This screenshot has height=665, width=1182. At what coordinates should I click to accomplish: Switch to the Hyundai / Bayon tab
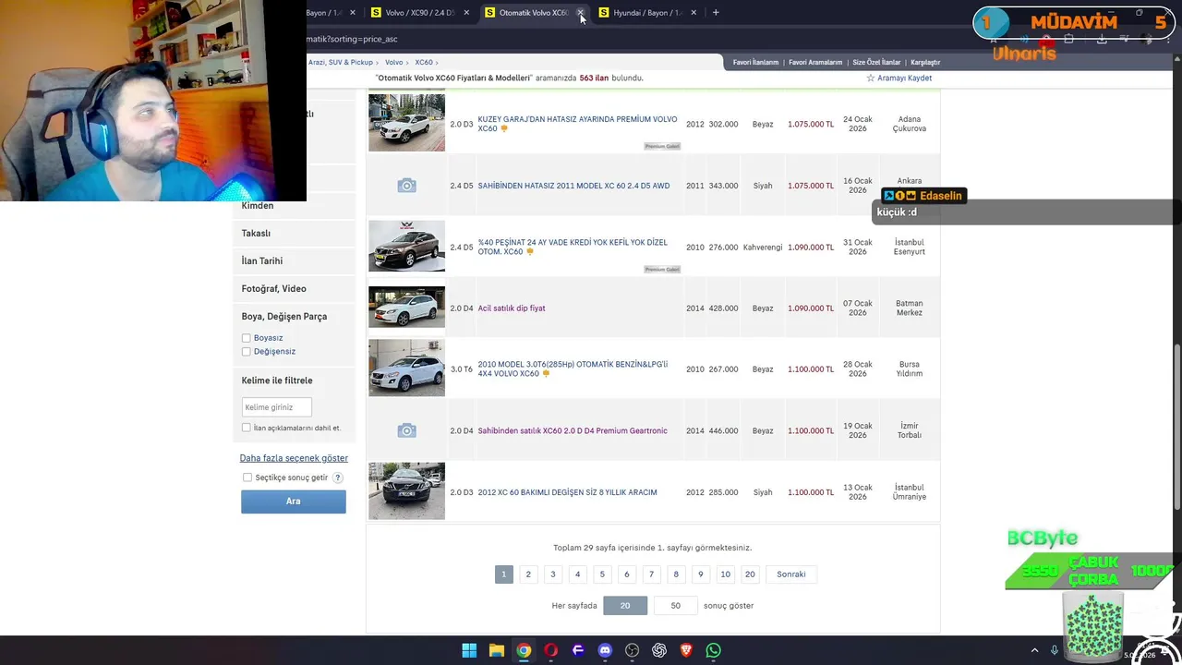point(646,13)
